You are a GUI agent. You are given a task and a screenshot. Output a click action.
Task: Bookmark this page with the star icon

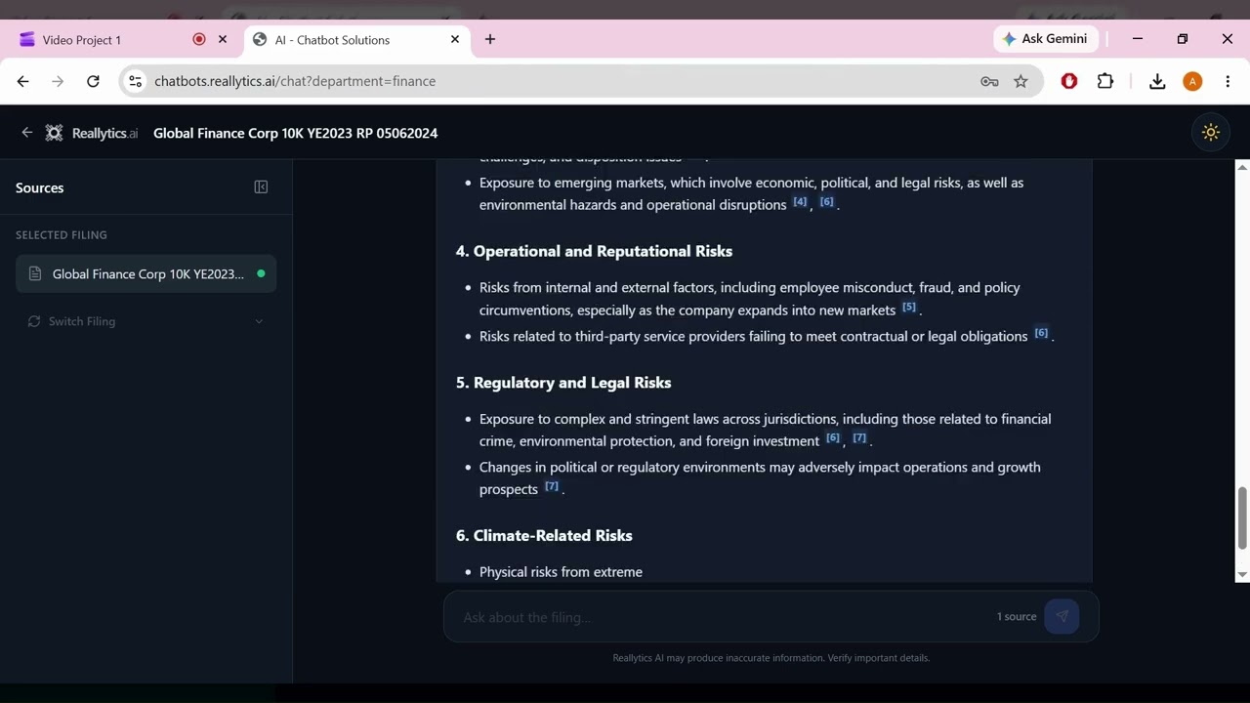1021,81
